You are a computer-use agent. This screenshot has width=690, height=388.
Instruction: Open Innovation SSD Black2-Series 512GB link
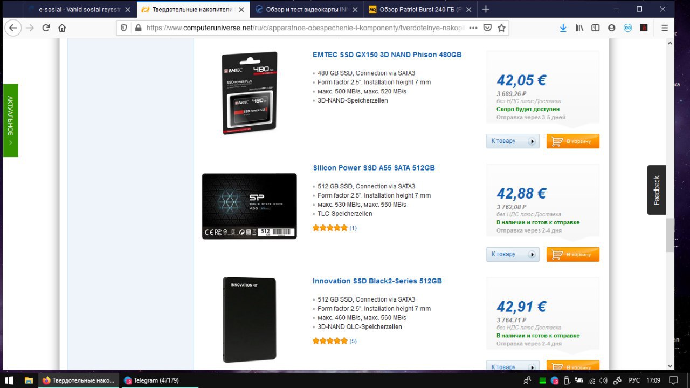point(377,281)
